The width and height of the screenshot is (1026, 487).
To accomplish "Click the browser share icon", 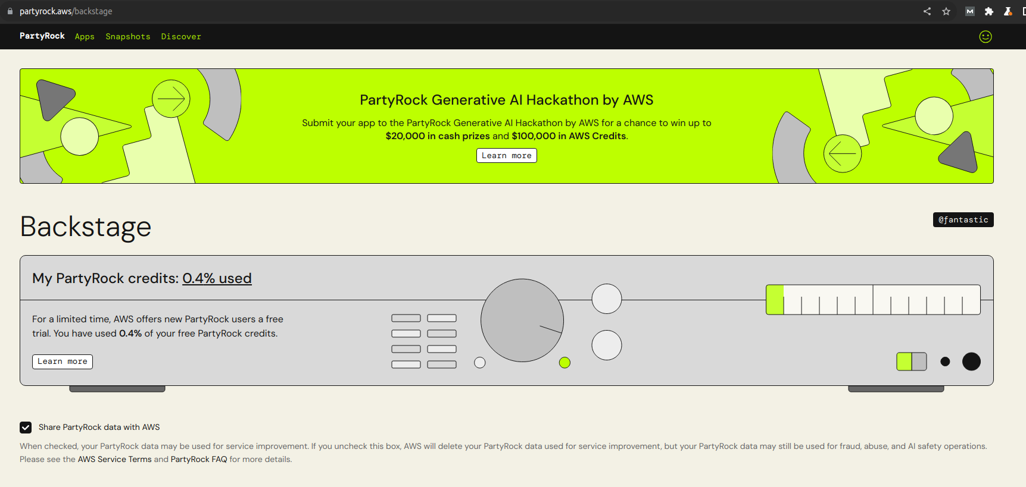I will click(927, 11).
